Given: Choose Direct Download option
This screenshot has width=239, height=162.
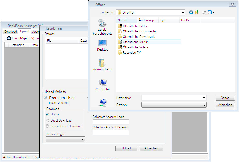Looking at the screenshot, I should 47,121.
